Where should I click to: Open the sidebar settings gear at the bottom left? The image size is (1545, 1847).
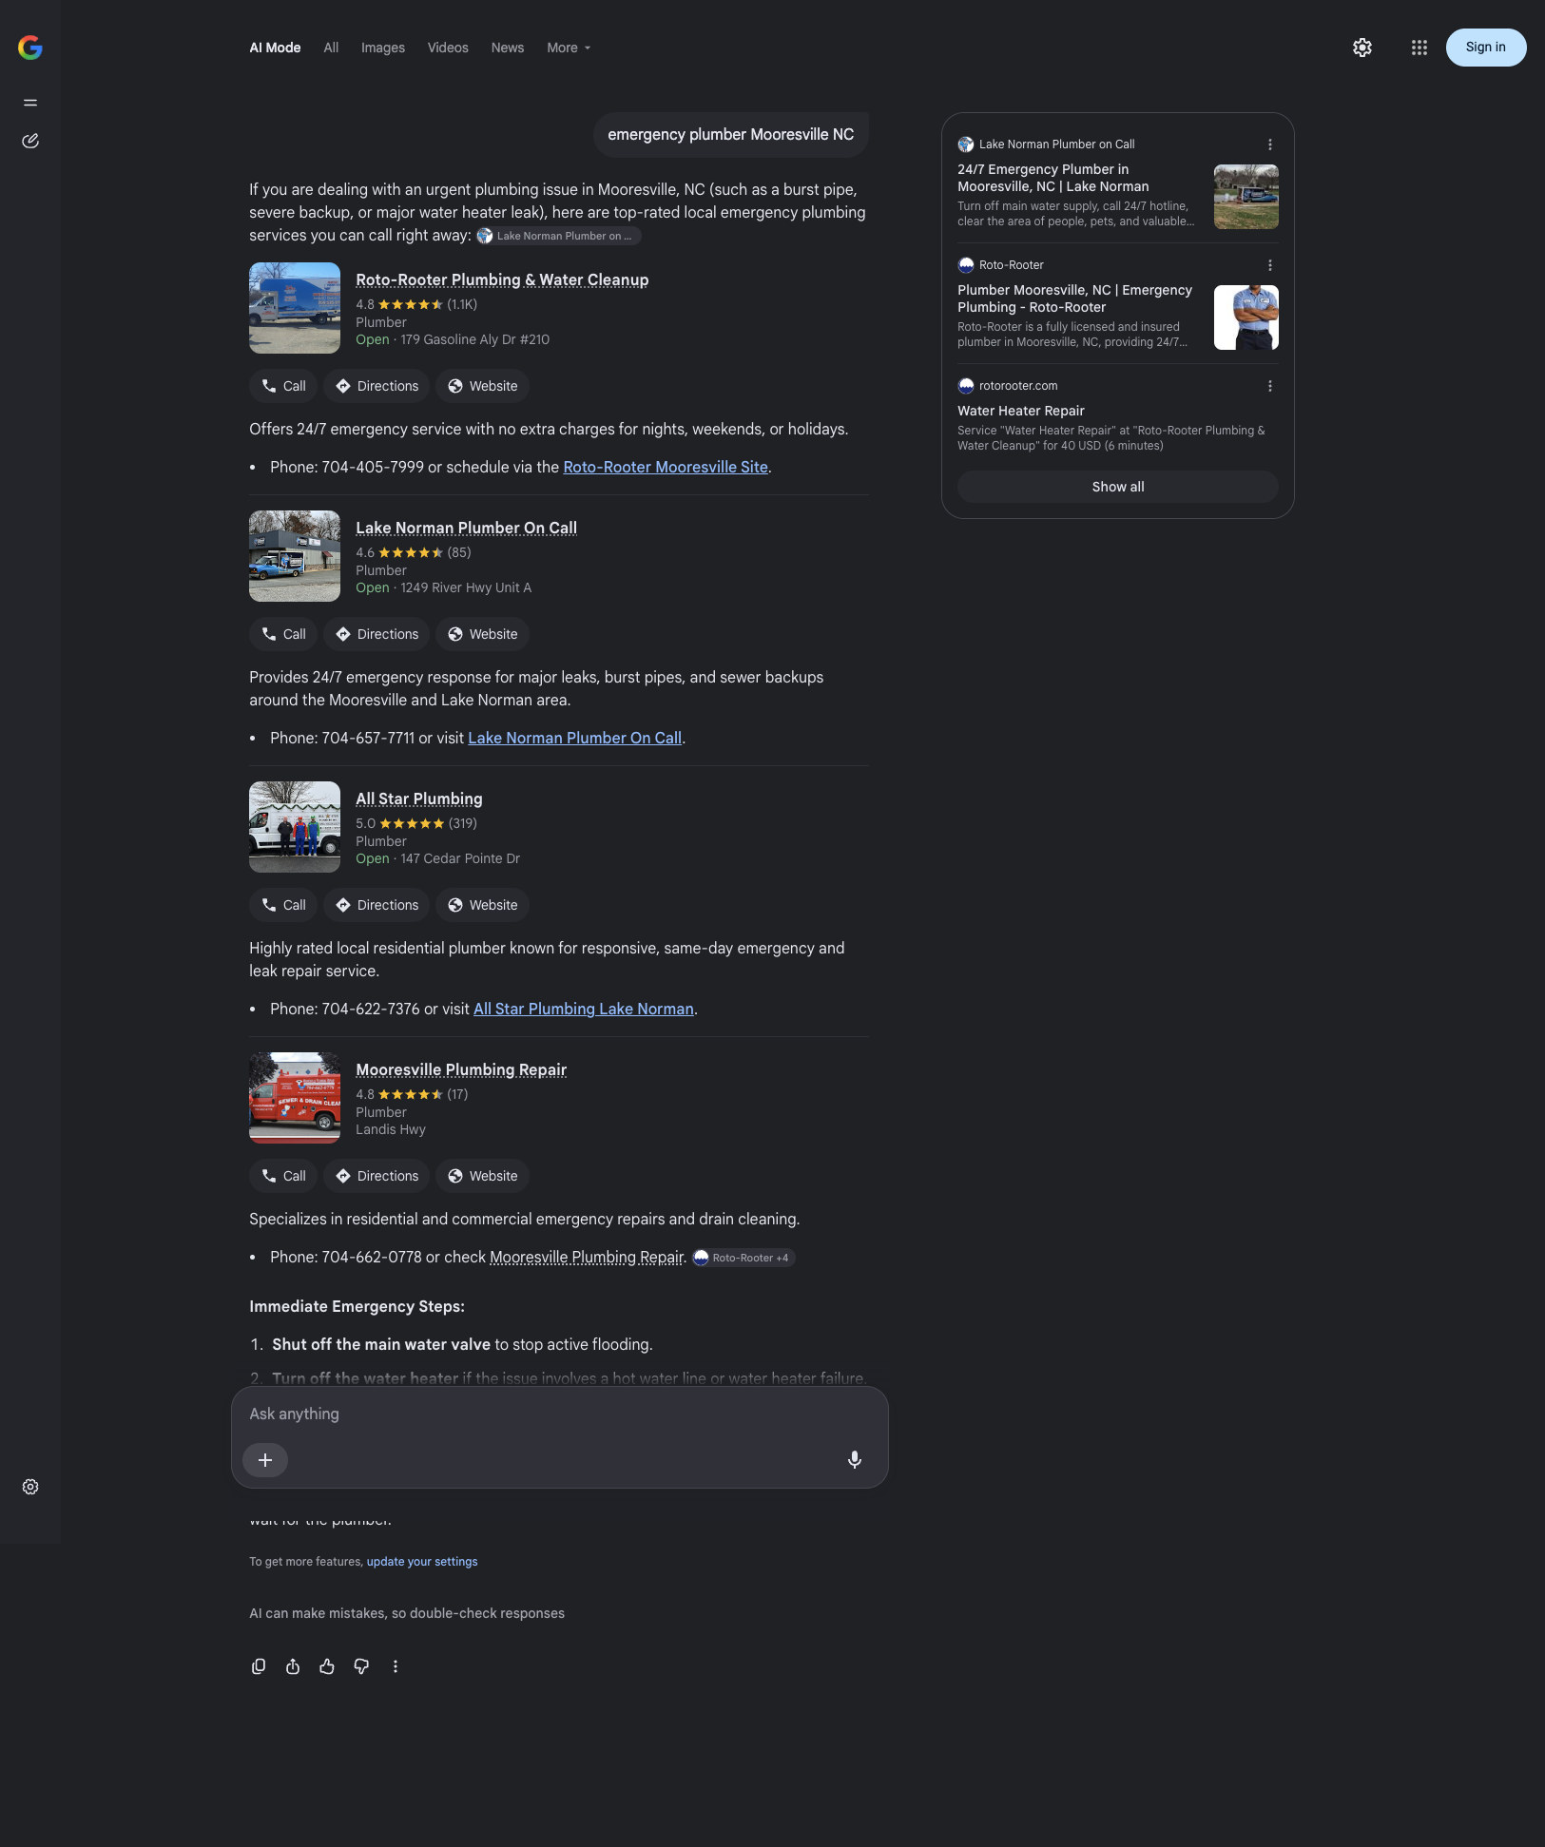[30, 1487]
